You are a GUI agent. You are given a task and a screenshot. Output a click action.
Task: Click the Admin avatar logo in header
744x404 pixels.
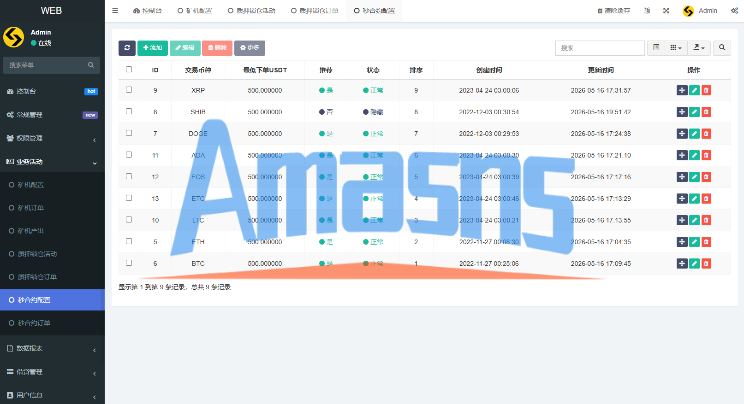click(x=688, y=11)
